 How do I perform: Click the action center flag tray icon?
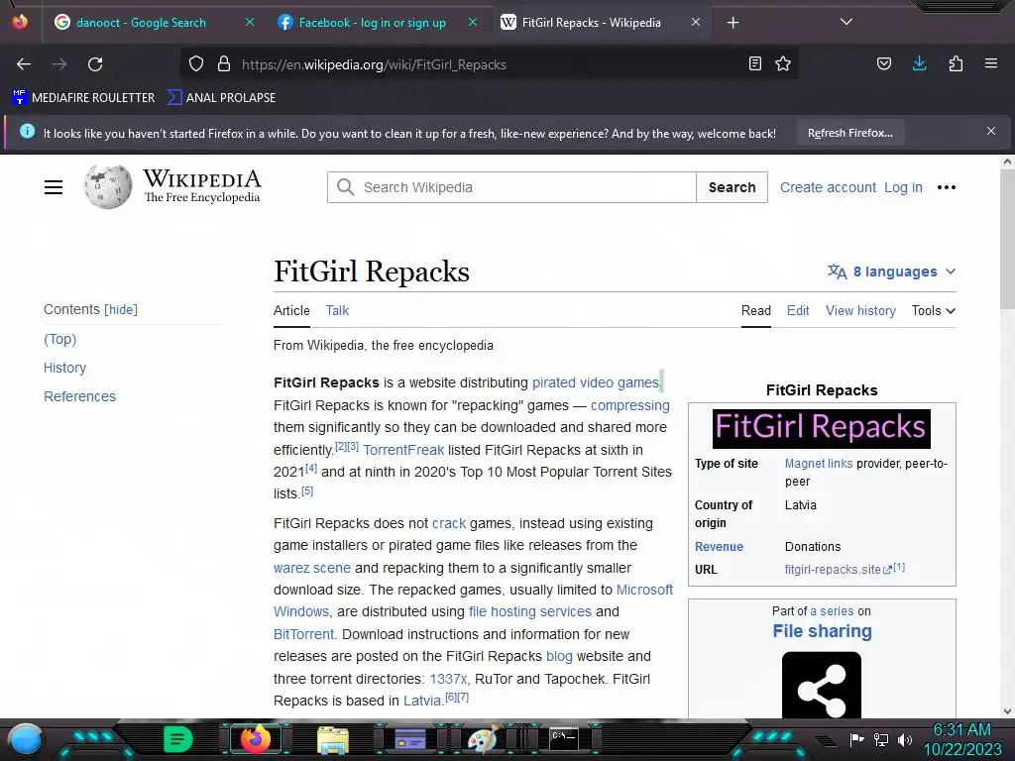[x=856, y=739]
